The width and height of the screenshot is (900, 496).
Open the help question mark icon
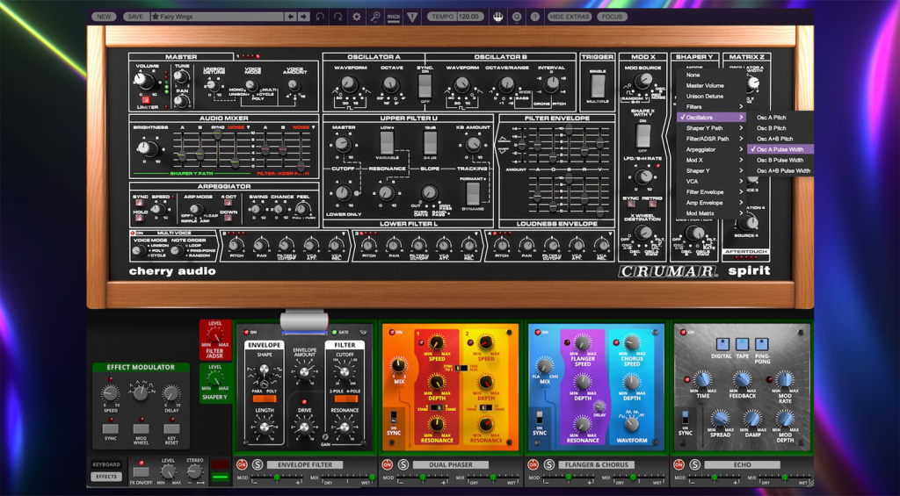click(533, 16)
